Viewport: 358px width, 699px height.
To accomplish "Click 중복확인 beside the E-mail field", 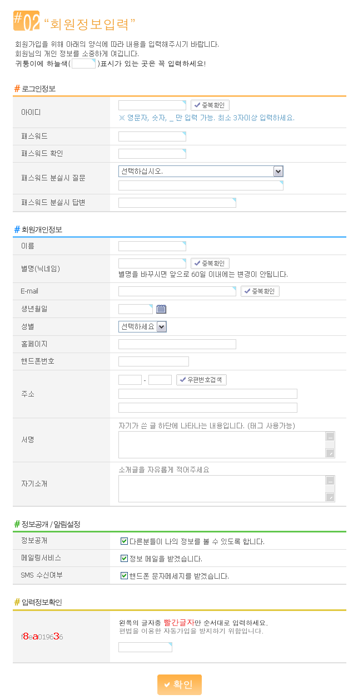I will [x=260, y=291].
